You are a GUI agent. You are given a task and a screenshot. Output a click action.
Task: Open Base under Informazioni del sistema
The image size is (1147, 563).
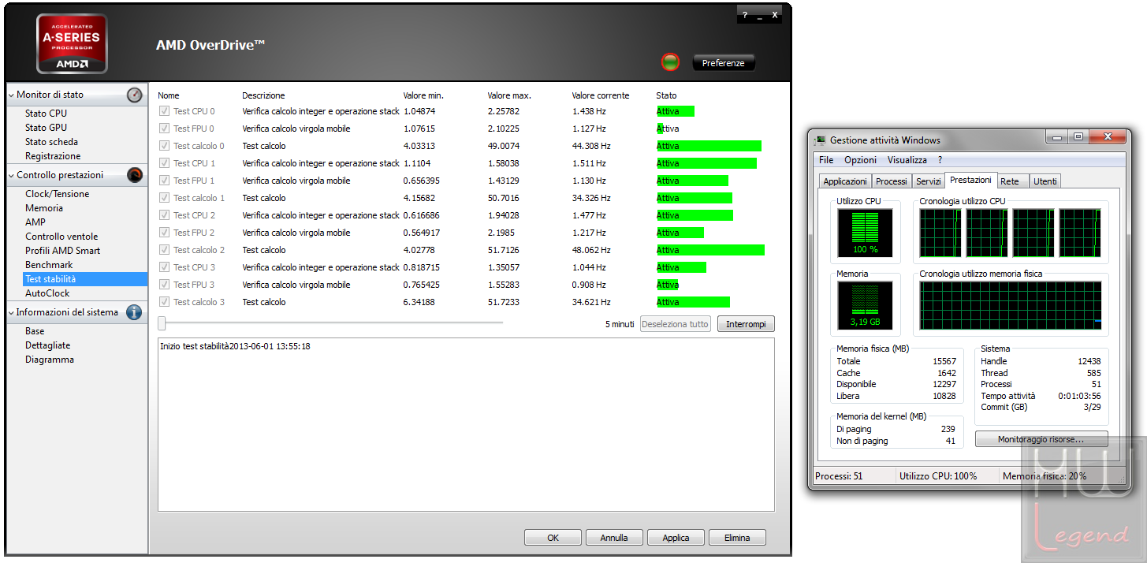click(x=35, y=331)
